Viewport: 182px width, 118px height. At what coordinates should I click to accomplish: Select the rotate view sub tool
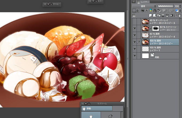point(110,115)
